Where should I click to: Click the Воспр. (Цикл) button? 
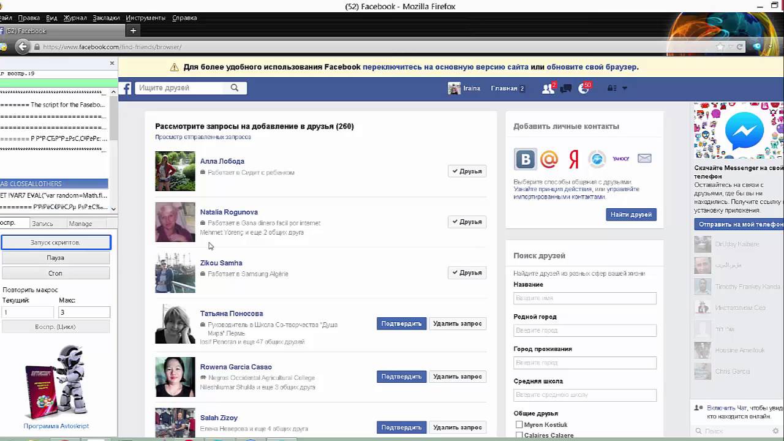55,326
